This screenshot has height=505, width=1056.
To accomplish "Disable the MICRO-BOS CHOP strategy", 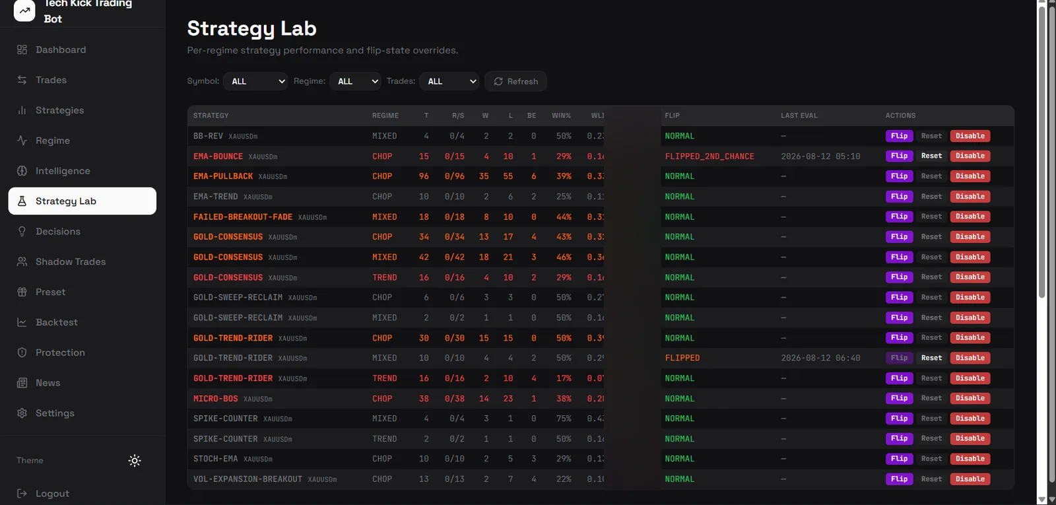I will click(x=970, y=398).
